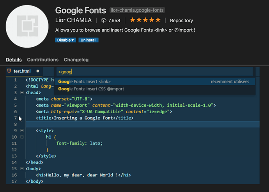
Task: Open the Disable dropdown button
Action: click(x=65, y=40)
